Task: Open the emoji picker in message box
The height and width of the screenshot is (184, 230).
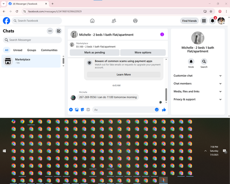Action: (x=156, y=110)
